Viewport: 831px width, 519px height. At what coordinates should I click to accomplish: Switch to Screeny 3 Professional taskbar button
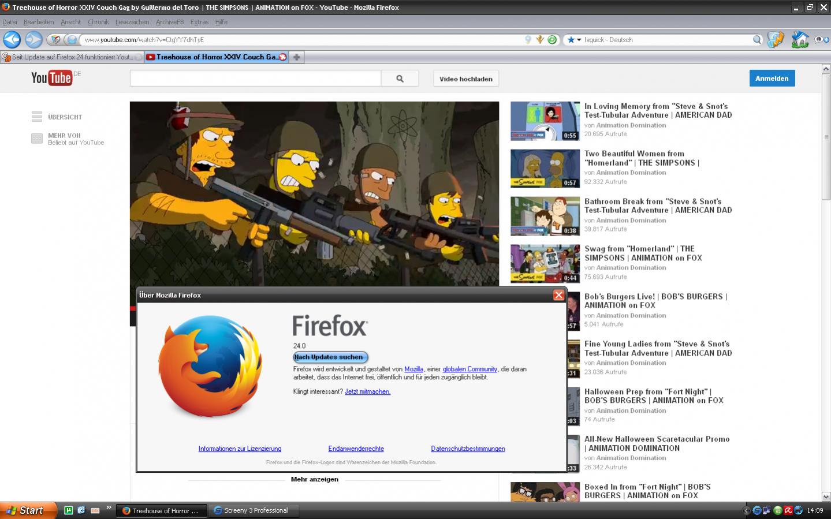[255, 510]
